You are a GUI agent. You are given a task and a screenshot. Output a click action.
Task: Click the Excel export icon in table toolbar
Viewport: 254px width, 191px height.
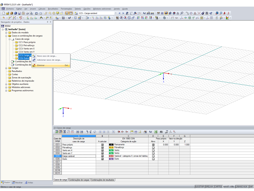tap(156, 132)
